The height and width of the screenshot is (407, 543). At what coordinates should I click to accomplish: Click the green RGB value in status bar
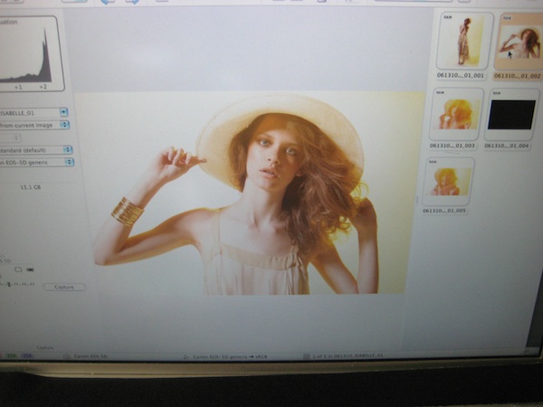click(12, 355)
